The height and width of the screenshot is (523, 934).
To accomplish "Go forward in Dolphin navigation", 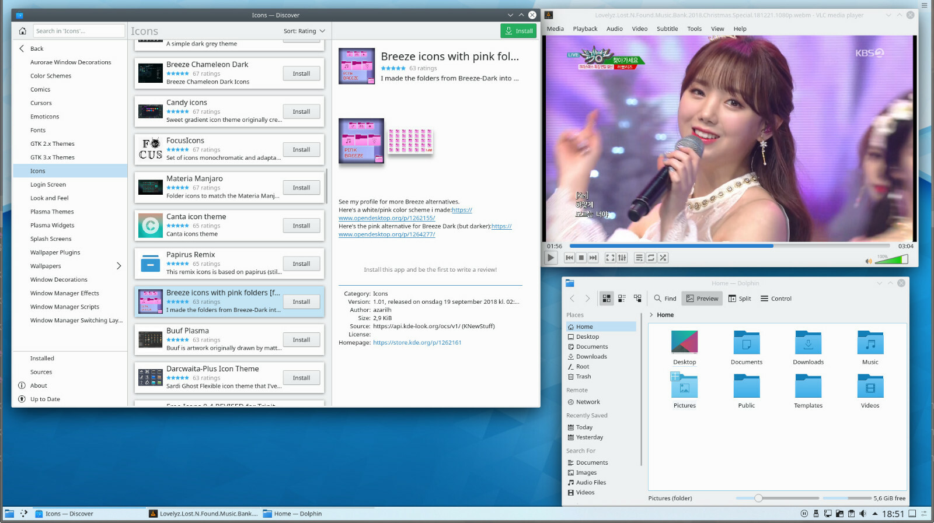I will (x=587, y=299).
